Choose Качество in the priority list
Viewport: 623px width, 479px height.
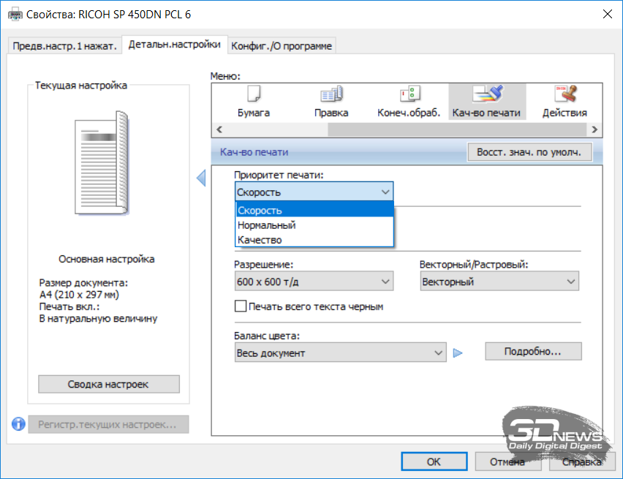pos(314,240)
